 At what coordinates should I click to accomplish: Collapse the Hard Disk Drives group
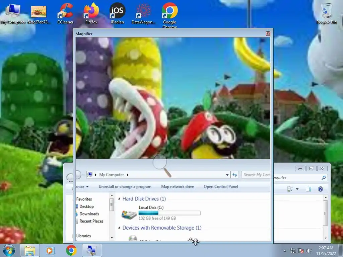[119, 199]
